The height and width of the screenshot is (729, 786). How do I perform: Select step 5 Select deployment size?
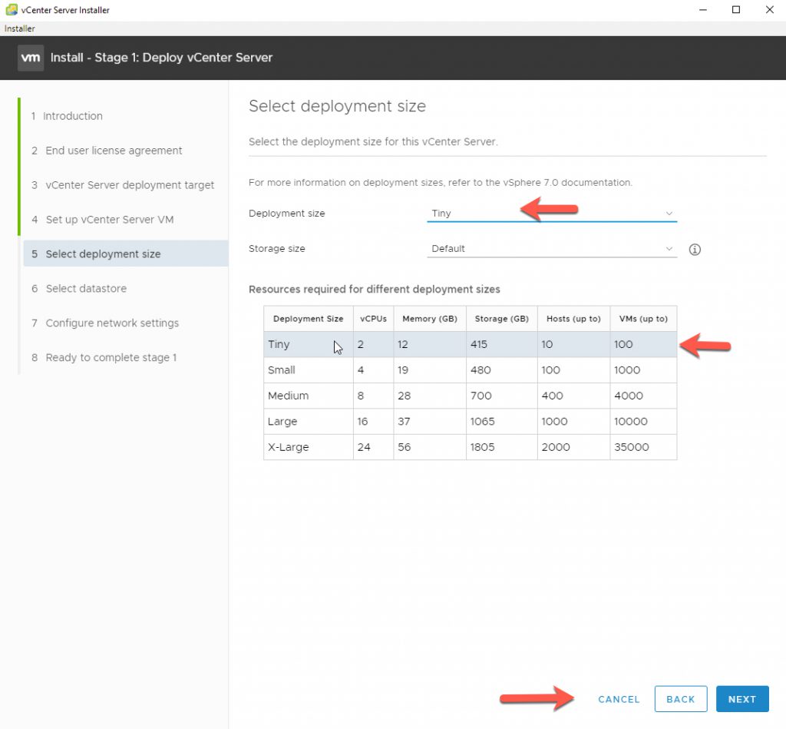pos(125,253)
